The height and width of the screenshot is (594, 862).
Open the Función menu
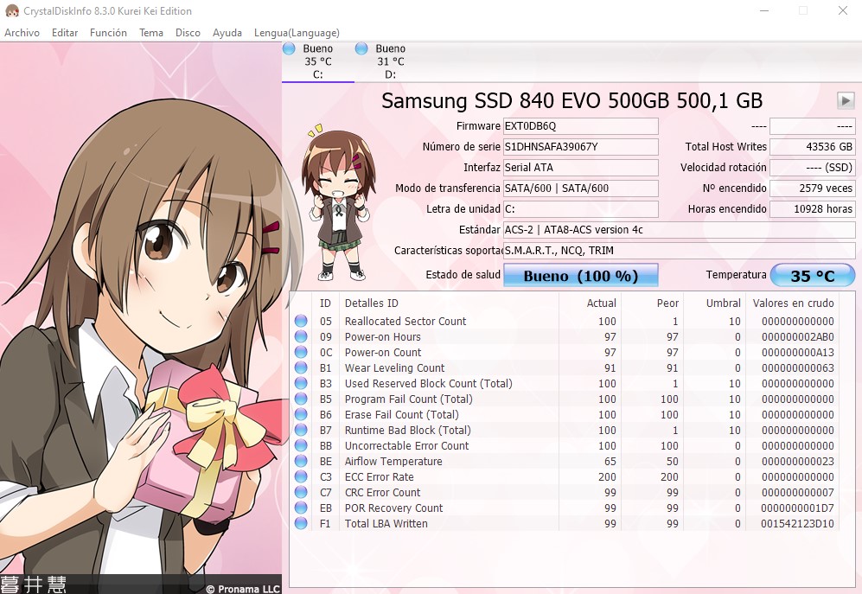[108, 33]
